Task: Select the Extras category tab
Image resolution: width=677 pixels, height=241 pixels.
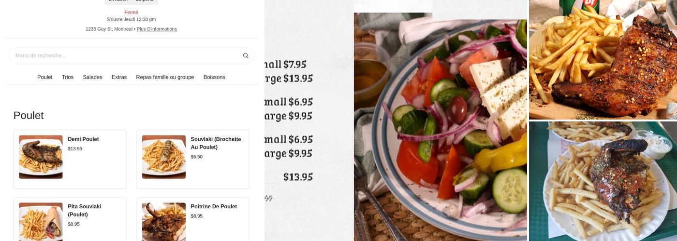Action: (x=119, y=77)
